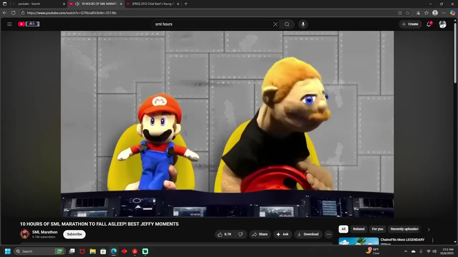
Task: Show hidden system tray icons
Action: (x=405, y=251)
